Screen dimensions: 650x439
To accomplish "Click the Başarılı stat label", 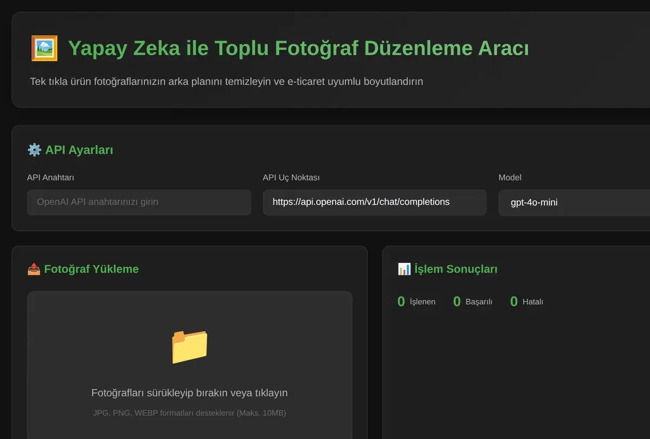I will pos(479,302).
